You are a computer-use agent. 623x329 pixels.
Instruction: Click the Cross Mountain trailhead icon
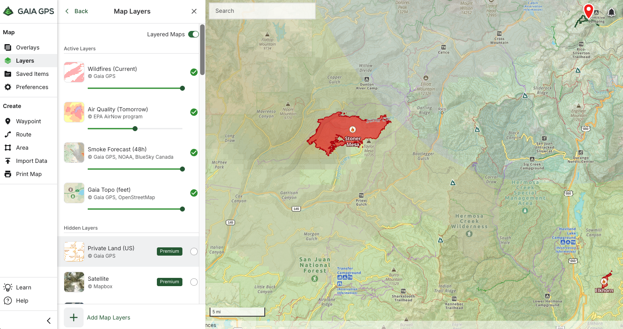499,34
